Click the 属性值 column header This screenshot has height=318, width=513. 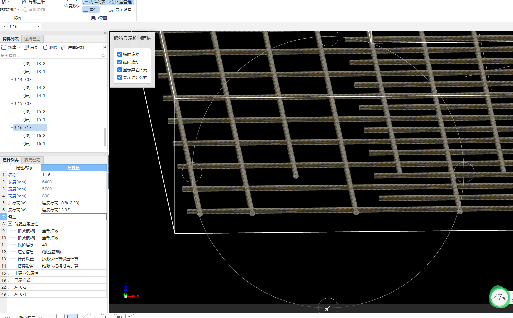point(74,168)
